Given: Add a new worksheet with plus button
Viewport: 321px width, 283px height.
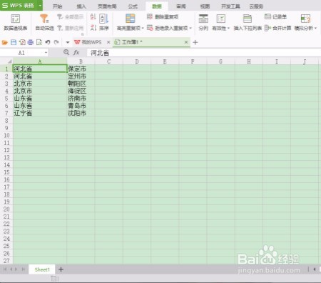Looking at the screenshot, I should coord(61,269).
